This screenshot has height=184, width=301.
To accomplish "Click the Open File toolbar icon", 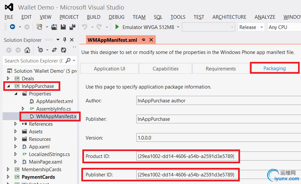I will pos(54,27).
